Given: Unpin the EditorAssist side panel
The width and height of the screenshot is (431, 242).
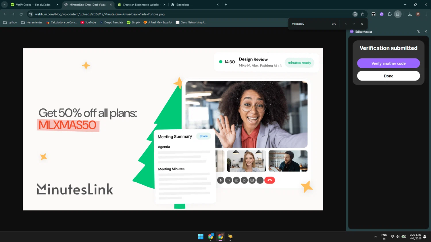Looking at the screenshot, I should 419,32.
